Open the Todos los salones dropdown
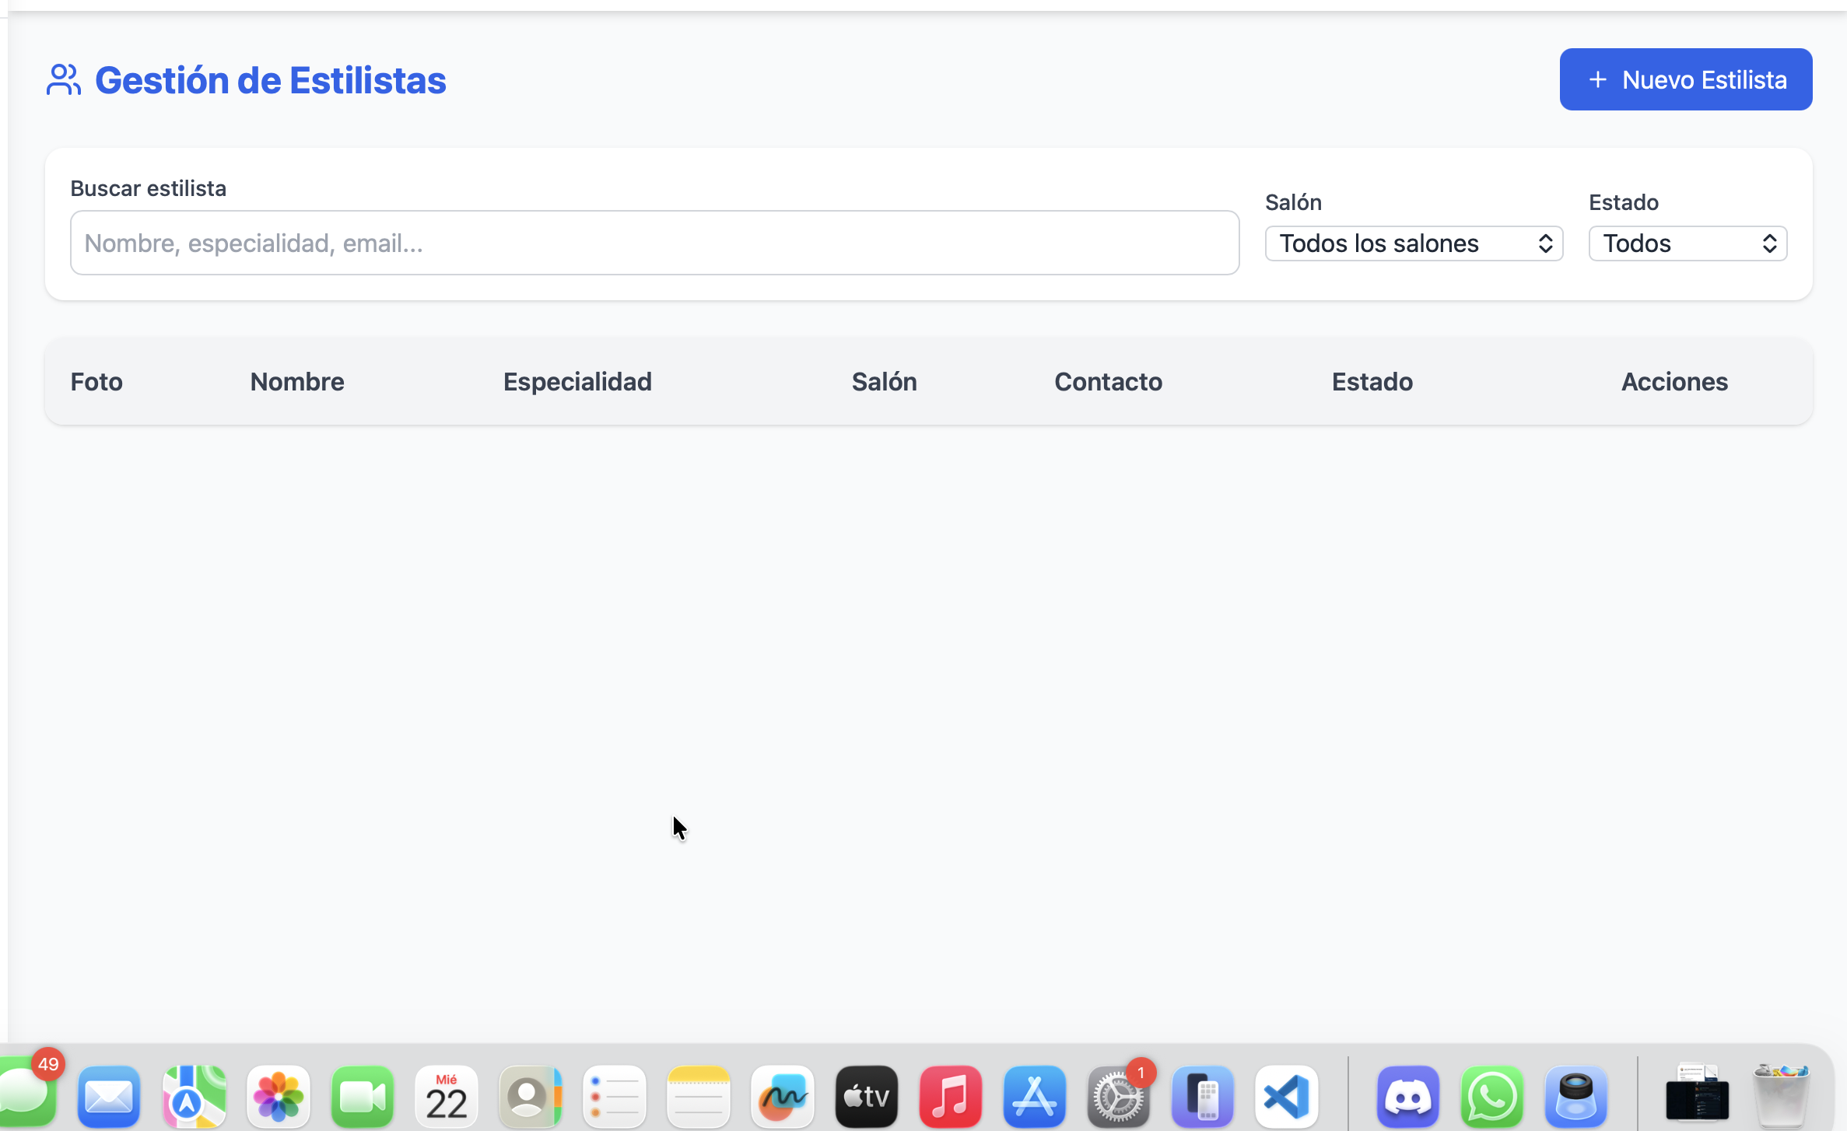The image size is (1847, 1131). point(1414,243)
